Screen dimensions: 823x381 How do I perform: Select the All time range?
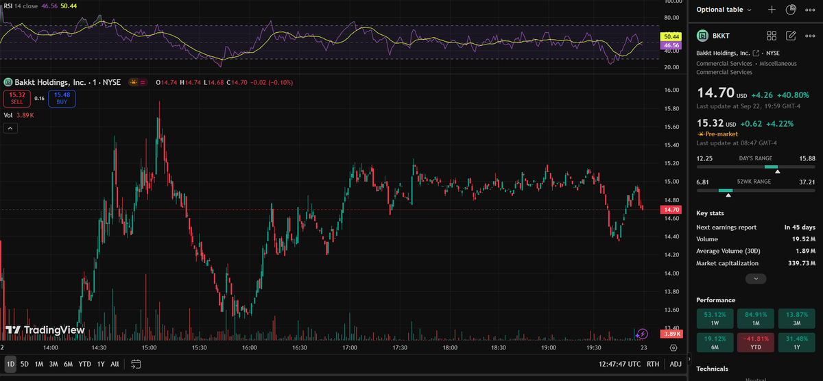pos(115,364)
